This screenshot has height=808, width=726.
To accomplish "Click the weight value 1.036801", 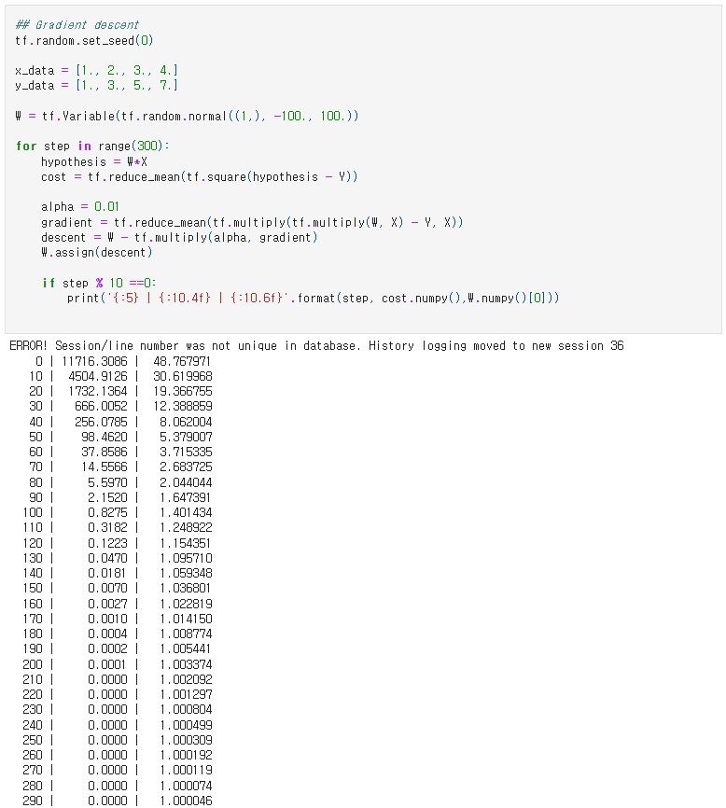I will tap(186, 588).
